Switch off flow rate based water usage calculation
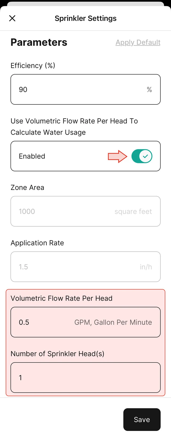The image size is (171, 439). coord(142,156)
